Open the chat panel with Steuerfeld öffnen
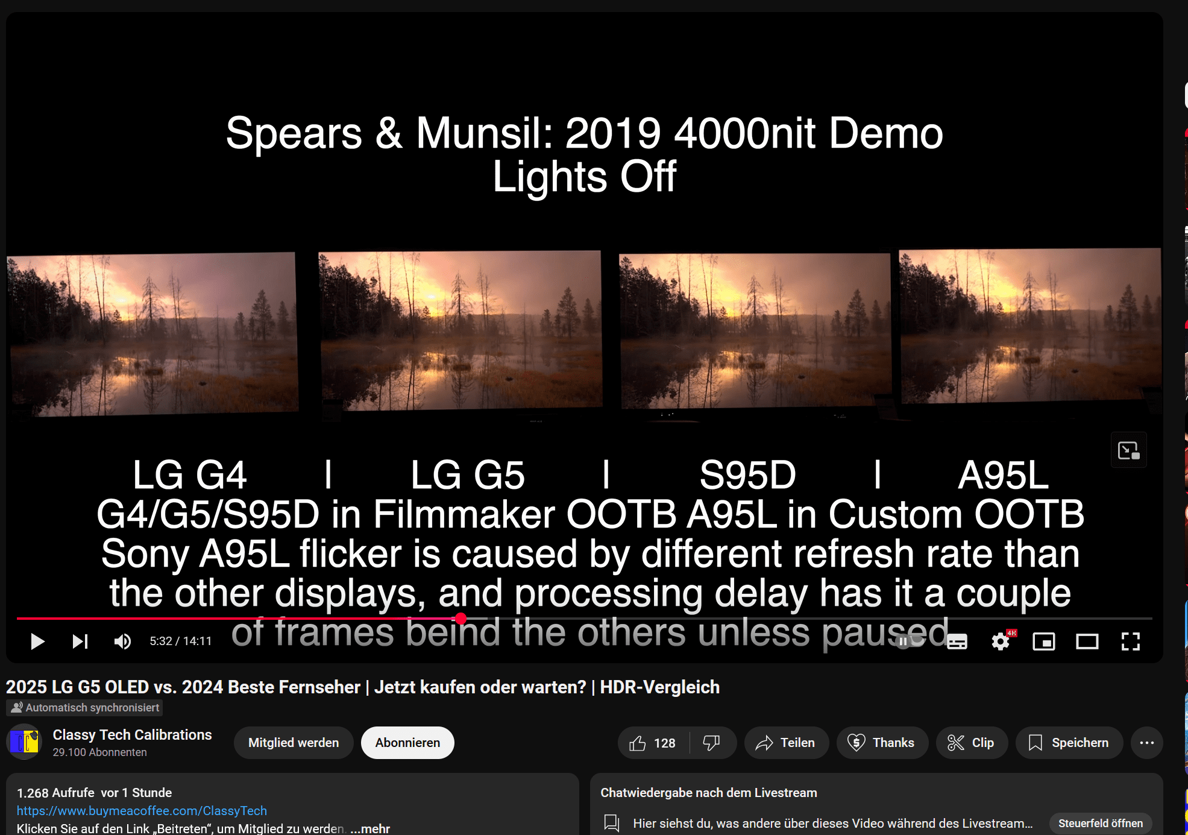This screenshot has height=835, width=1188. click(x=1101, y=824)
